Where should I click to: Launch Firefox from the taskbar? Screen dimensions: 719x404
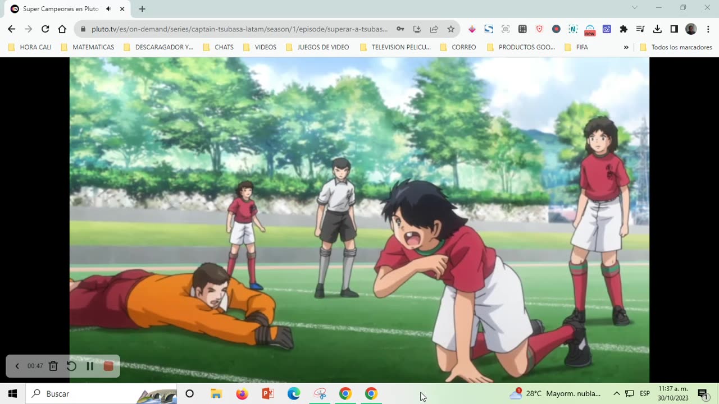point(242,394)
